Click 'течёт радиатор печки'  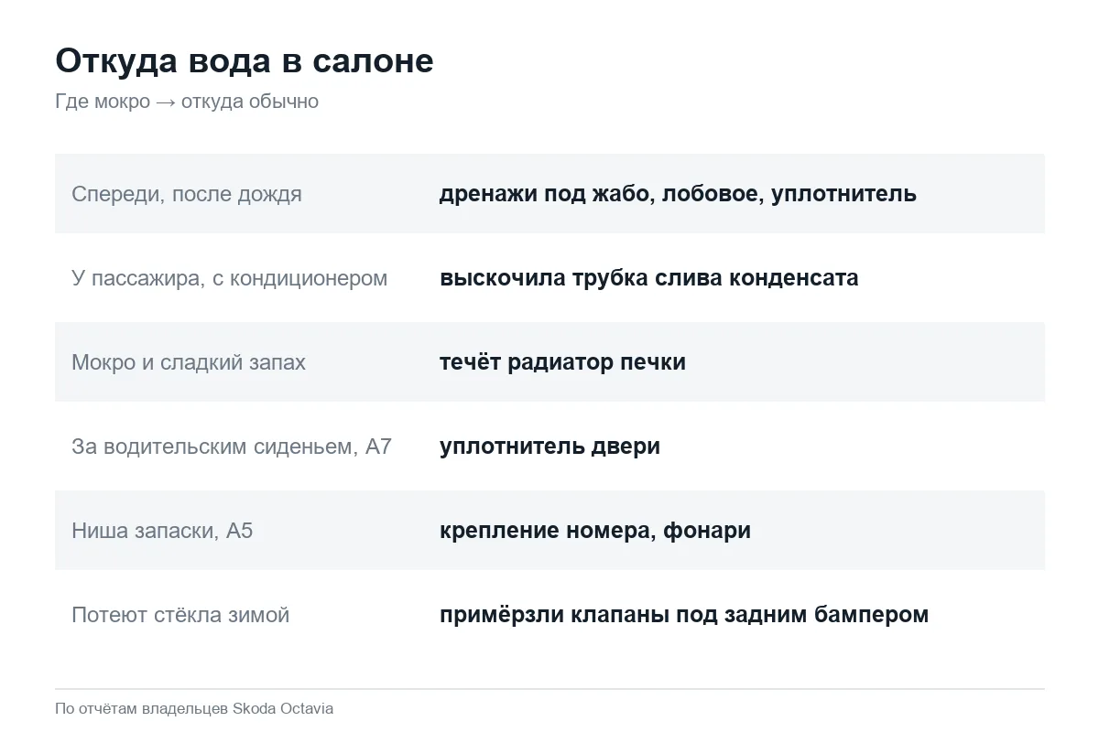point(562,362)
